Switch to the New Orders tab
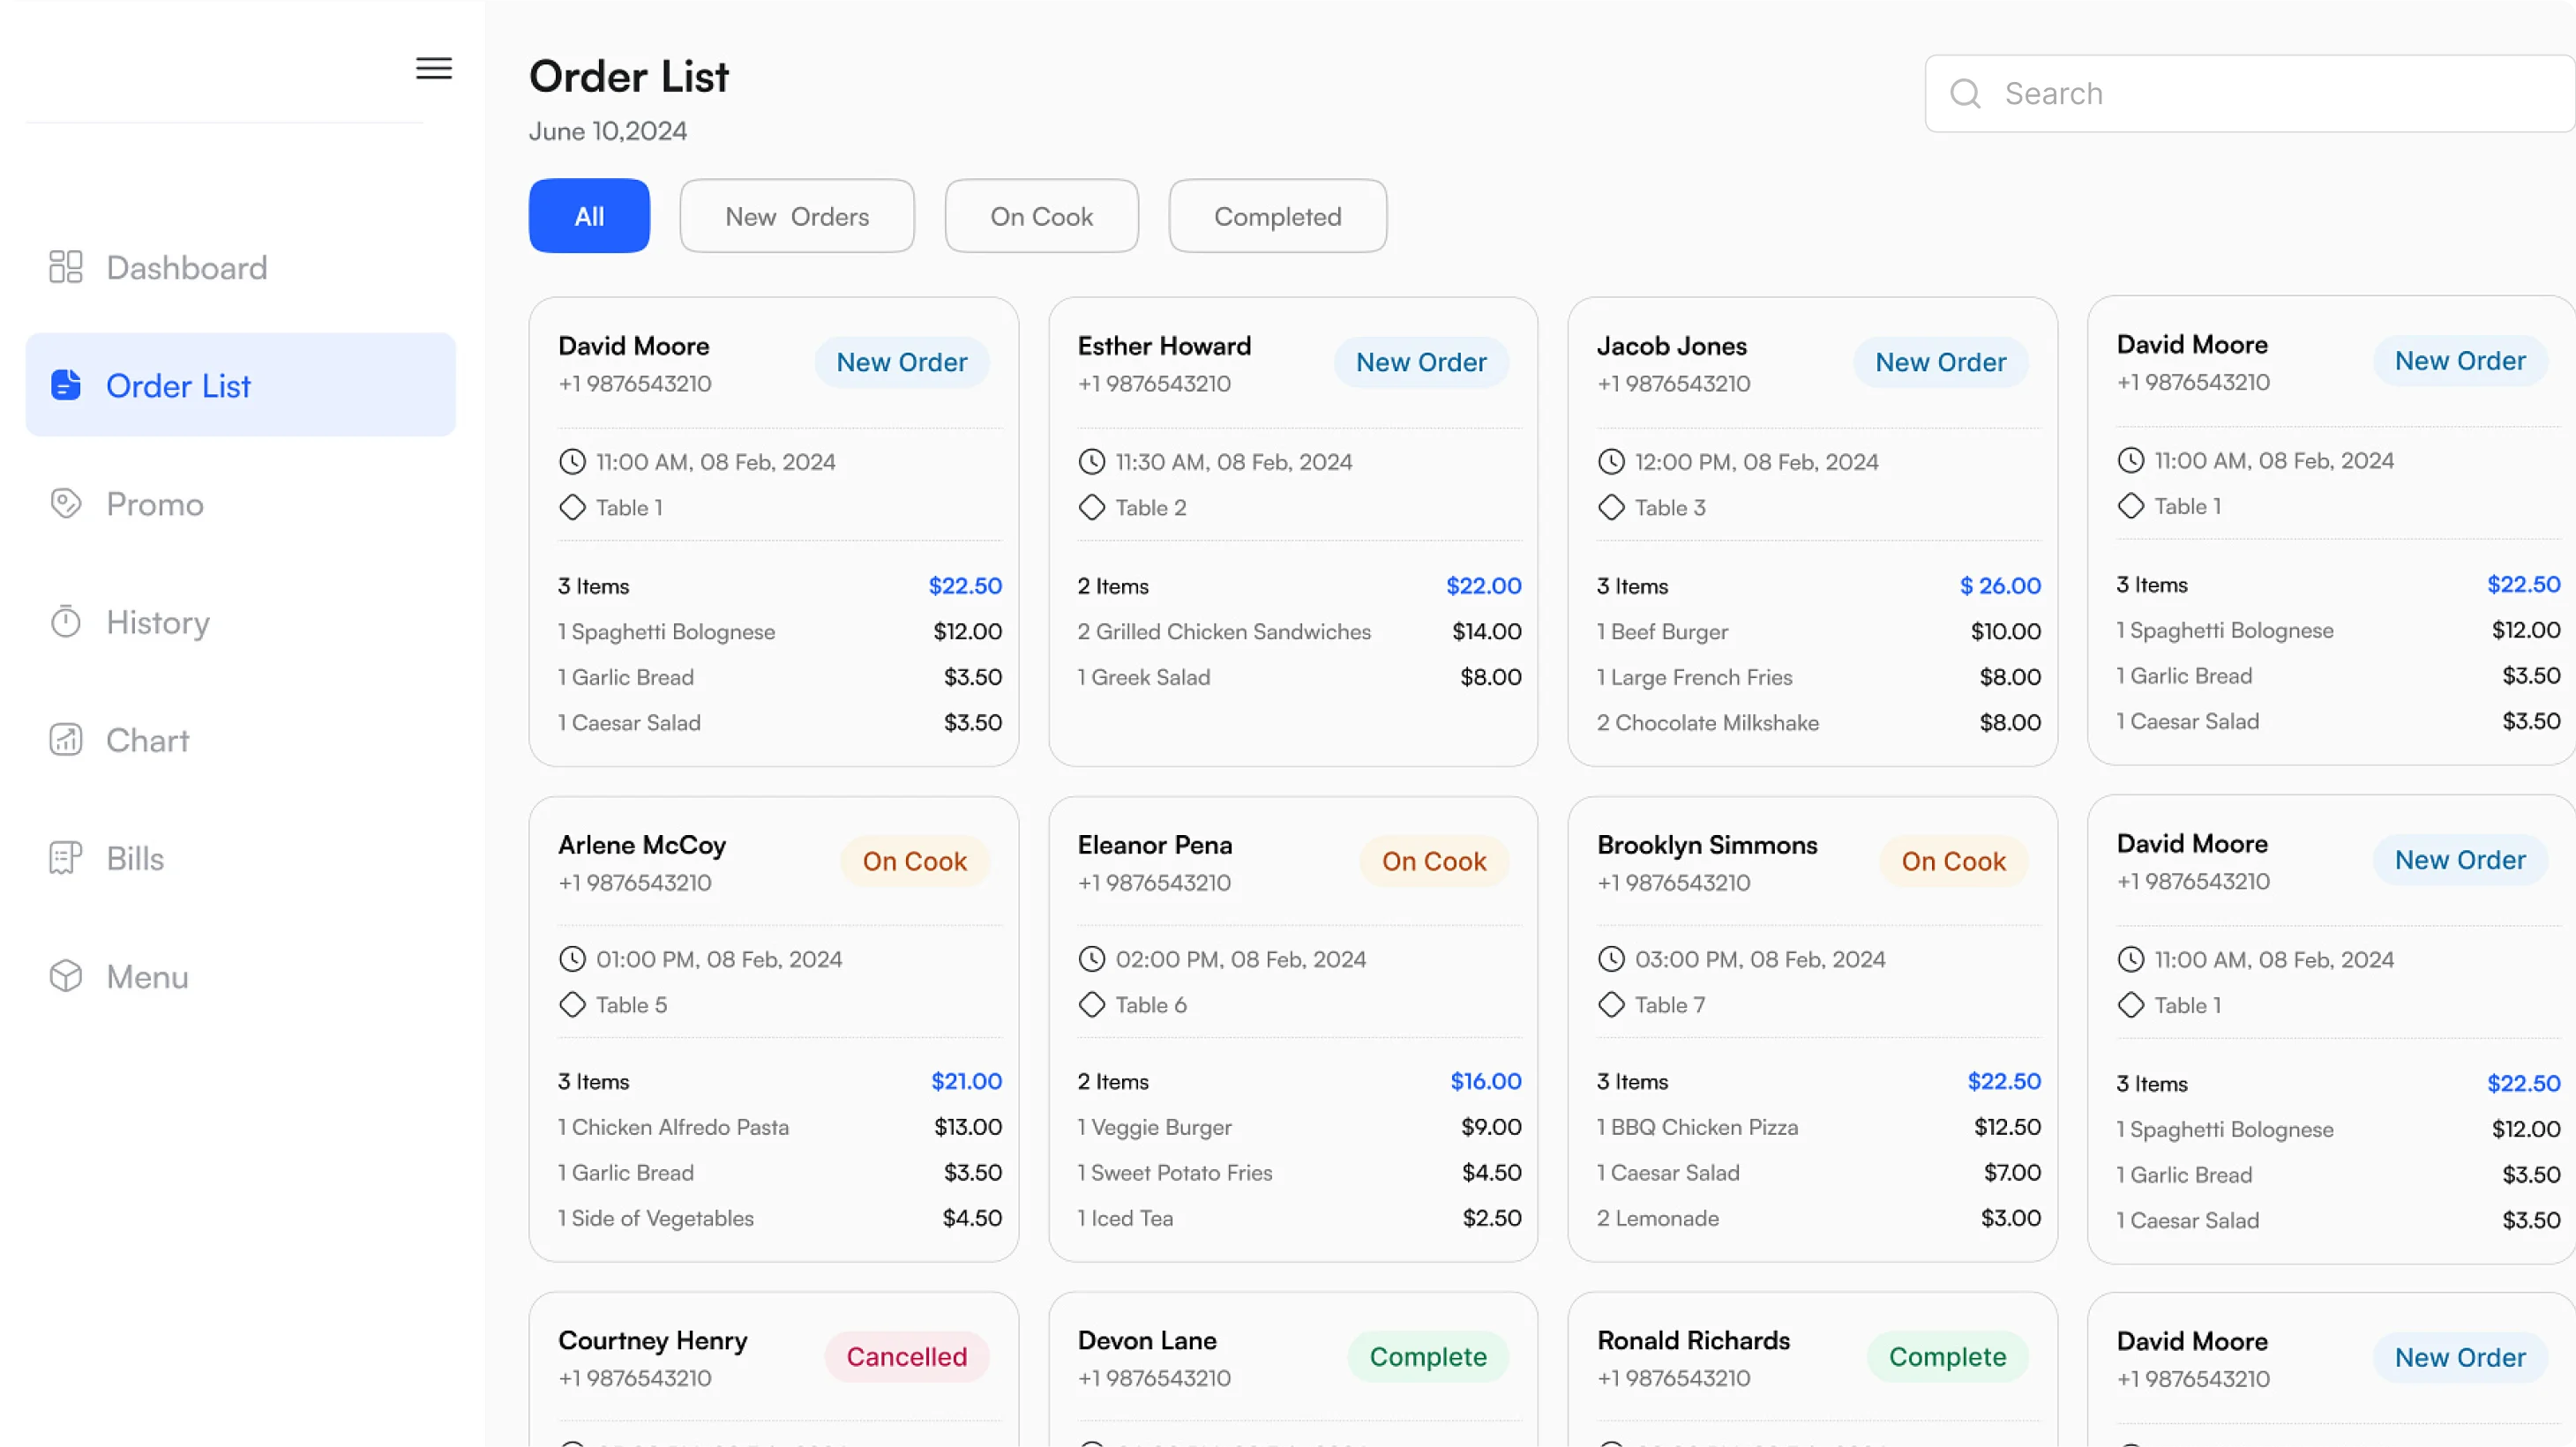 point(797,216)
